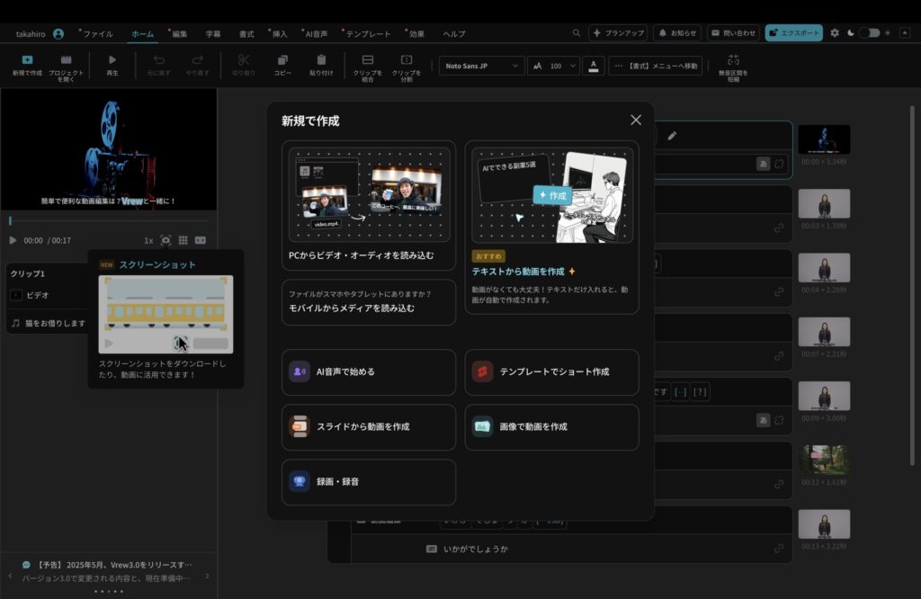Click the 録画・録音 webcam icon
921x599 pixels.
pos(300,481)
